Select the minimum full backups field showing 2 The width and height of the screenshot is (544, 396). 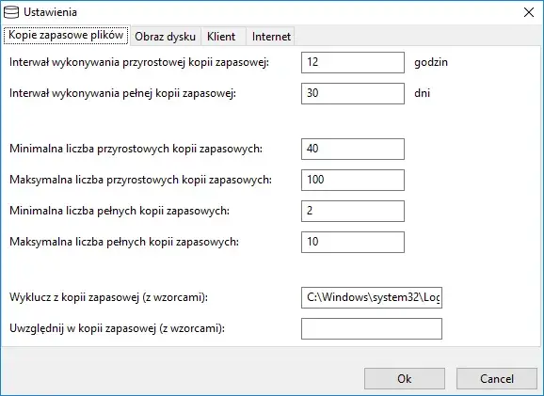tap(353, 211)
